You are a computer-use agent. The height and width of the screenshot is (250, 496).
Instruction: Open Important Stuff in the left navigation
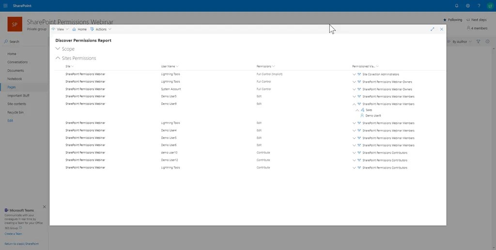[18, 96]
